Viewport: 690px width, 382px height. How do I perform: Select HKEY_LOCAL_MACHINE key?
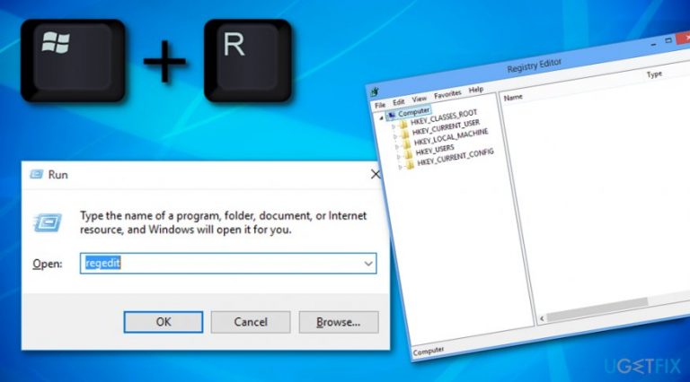pos(451,136)
